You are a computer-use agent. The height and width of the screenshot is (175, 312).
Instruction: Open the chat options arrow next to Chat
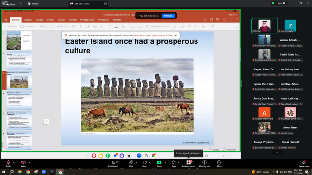coord(136,162)
